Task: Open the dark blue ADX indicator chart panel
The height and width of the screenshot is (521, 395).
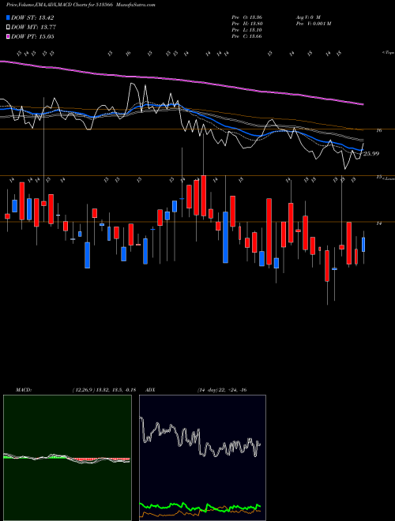Action: pyautogui.click(x=202, y=458)
